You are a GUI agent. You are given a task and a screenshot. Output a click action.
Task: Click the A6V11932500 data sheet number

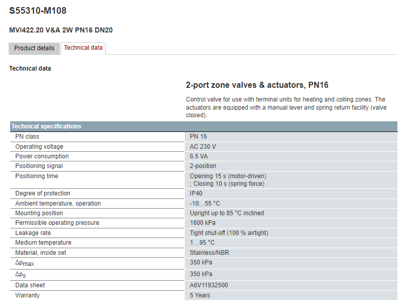coord(209,285)
